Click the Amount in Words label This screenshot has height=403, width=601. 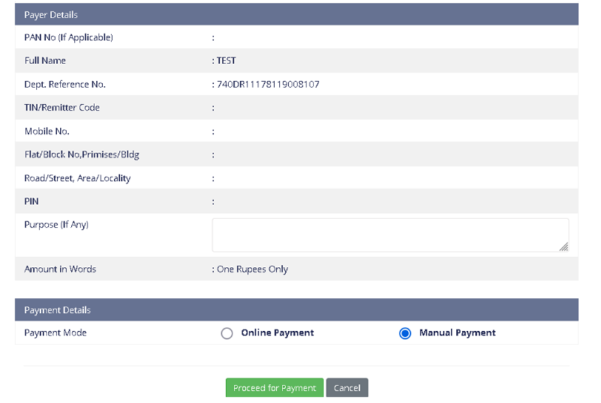tap(60, 269)
